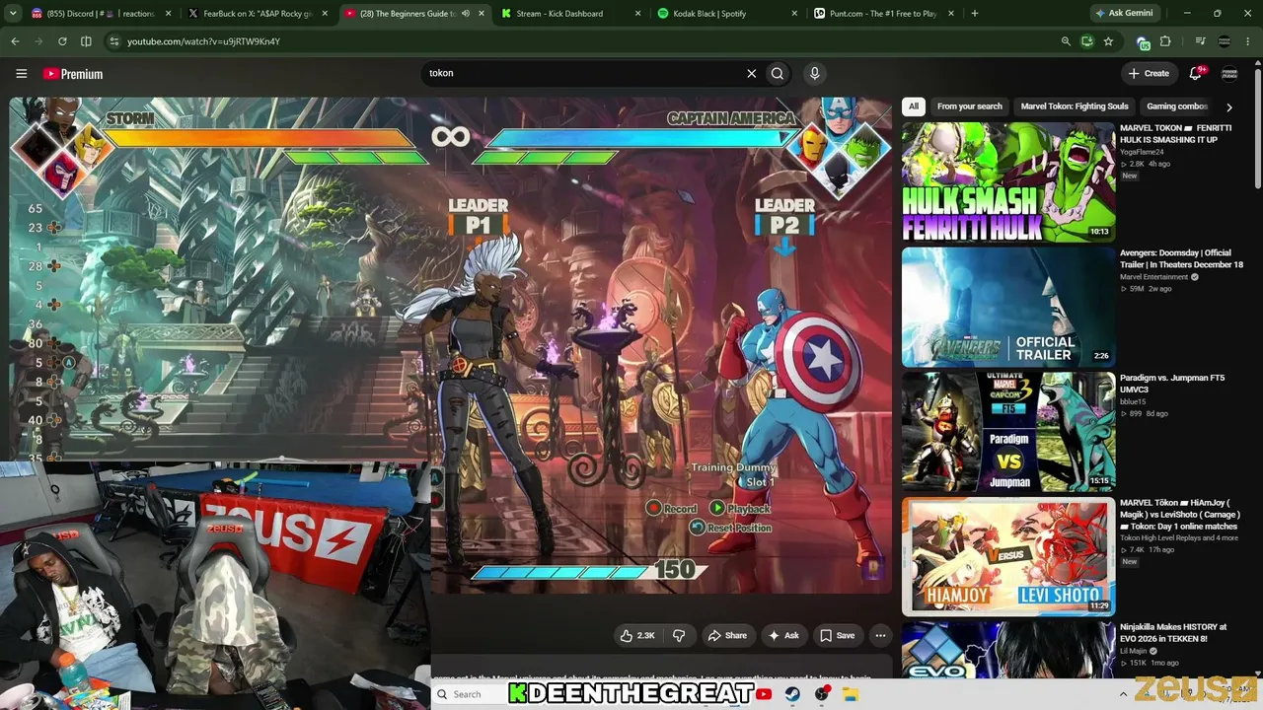Open Chrome extensions puzzle menu
Screen dimensions: 1263x710
(x=1165, y=41)
